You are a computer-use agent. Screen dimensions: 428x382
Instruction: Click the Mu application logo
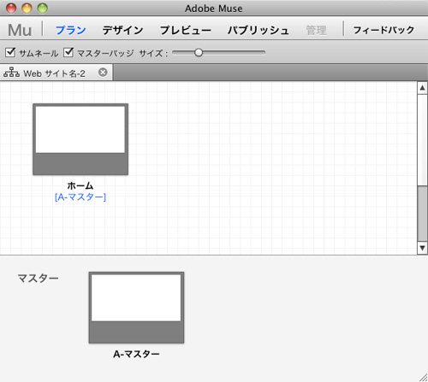tap(20, 30)
